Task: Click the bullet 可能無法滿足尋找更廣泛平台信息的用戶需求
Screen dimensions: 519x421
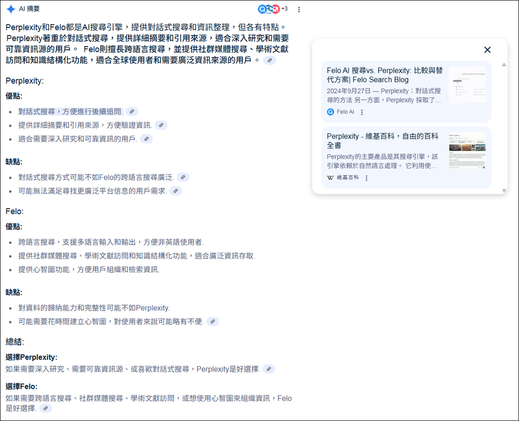Action: pos(92,191)
